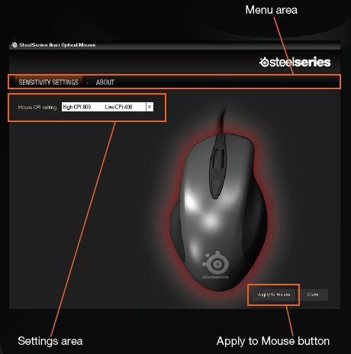Click the SteelSeries Ikari Optical Mouse title text
Image resolution: width=351 pixels, height=354 pixels.
57,45
